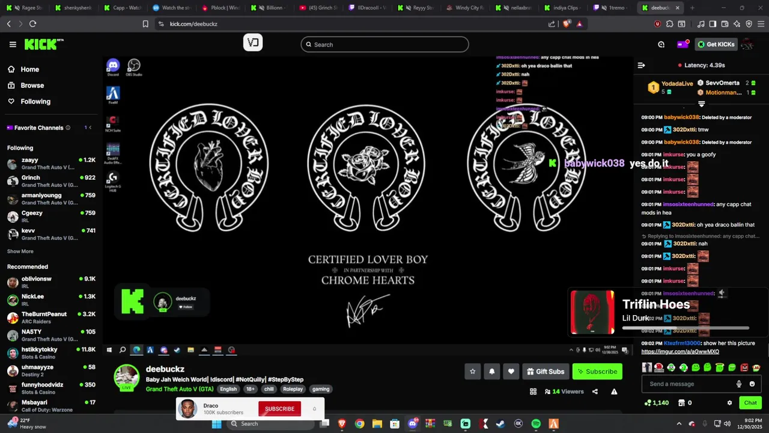Image resolution: width=769 pixels, height=433 pixels.
Task: Open TheBurntPeanut recommended channel
Action: click(51, 318)
